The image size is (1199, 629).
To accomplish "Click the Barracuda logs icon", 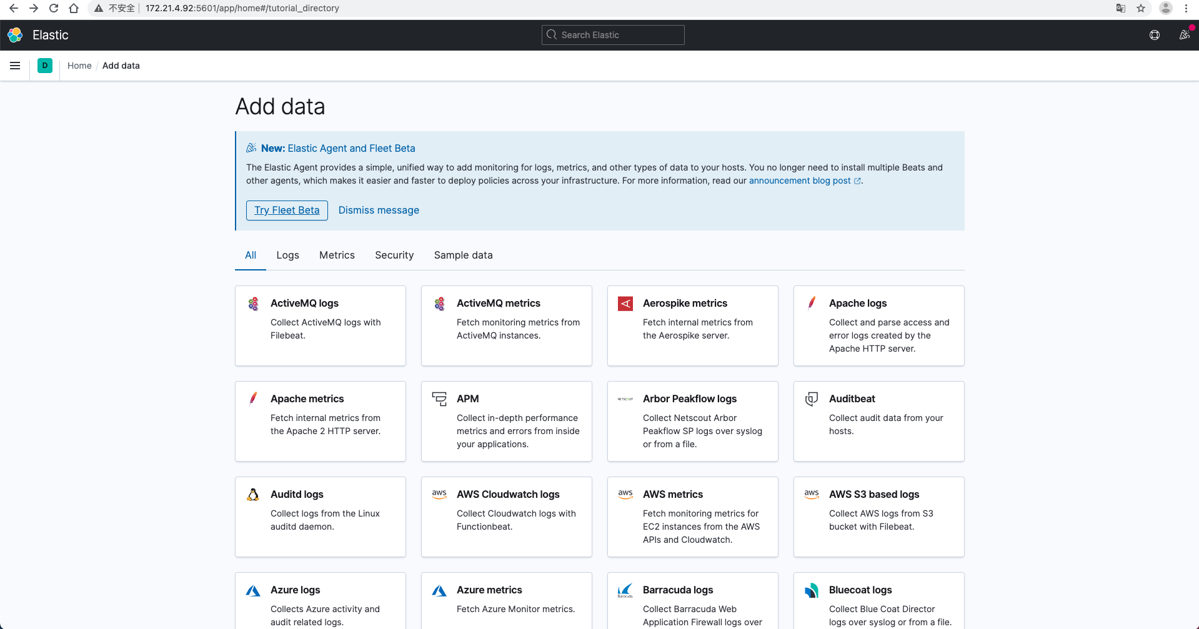I will (625, 590).
